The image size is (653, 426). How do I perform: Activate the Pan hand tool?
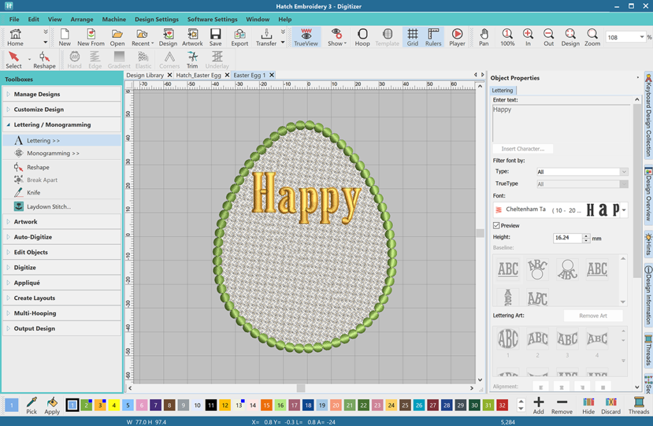tap(484, 37)
